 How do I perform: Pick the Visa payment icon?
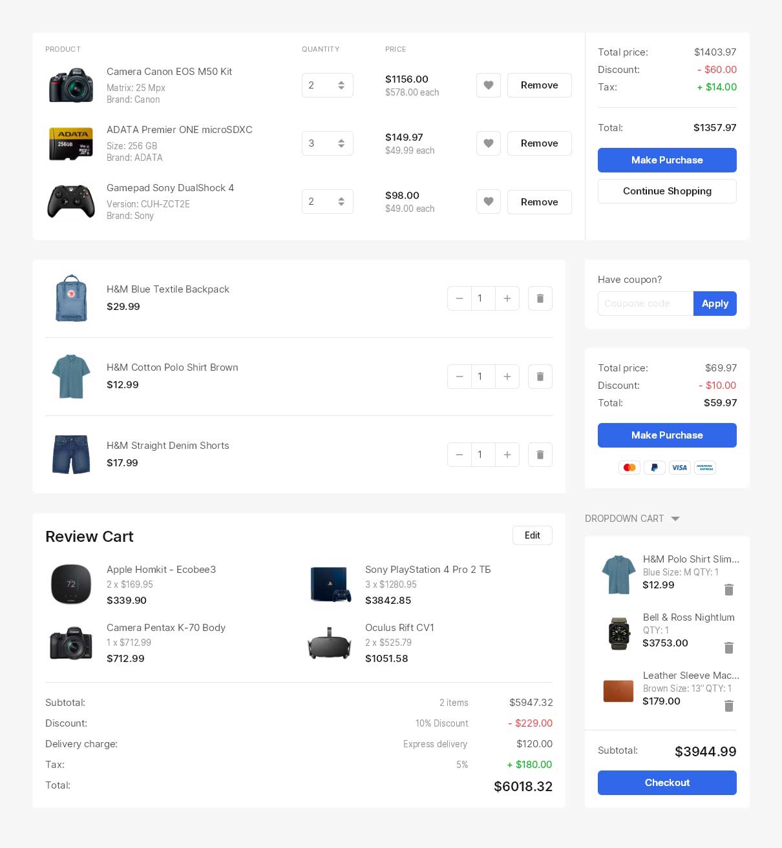679,468
